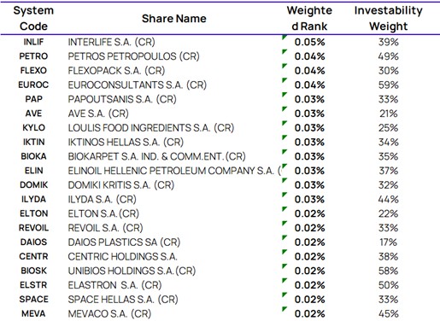Select the INLIF system code cell
440x321 pixels.
(x=33, y=42)
